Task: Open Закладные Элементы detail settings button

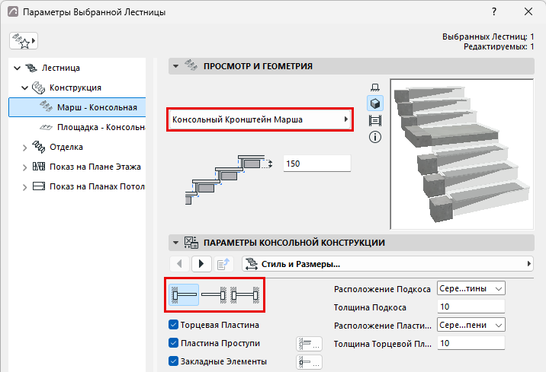Action: (x=309, y=362)
